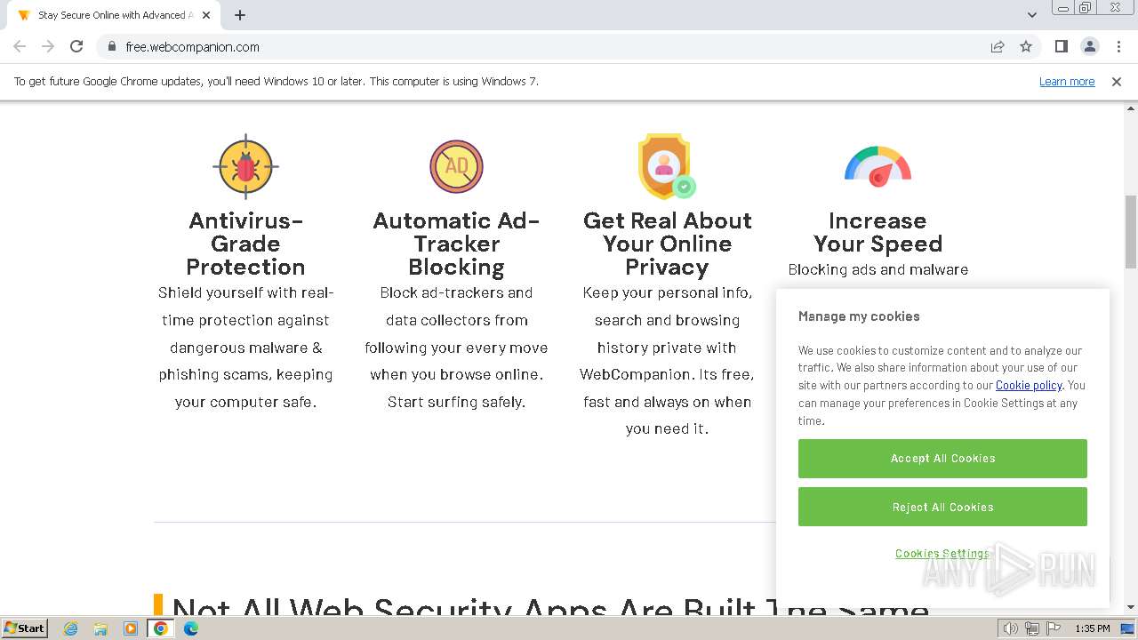Bookmark this page with star icon

point(1026,46)
